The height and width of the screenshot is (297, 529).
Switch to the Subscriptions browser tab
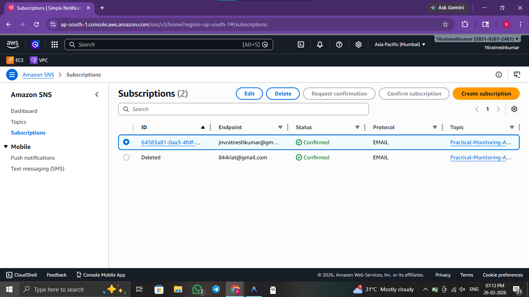click(x=48, y=8)
